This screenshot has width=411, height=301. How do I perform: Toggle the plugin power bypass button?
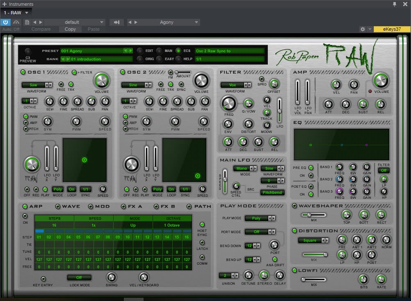5,22
